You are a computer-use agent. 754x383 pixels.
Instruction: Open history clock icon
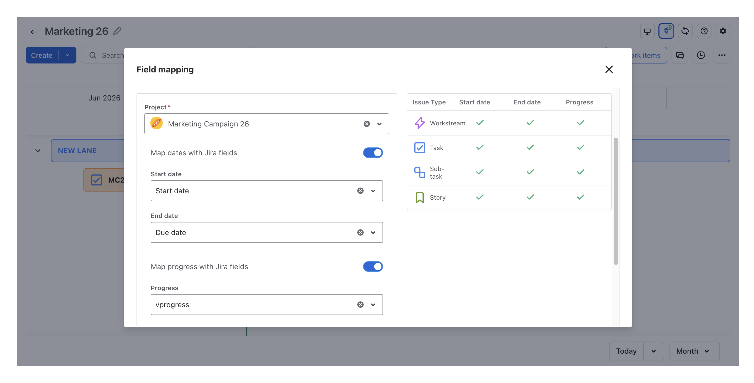[x=701, y=55]
